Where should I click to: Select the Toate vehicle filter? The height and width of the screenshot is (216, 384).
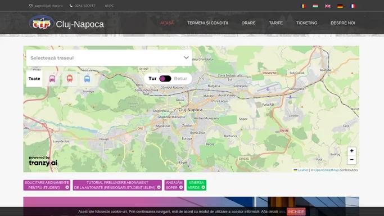[x=34, y=79]
